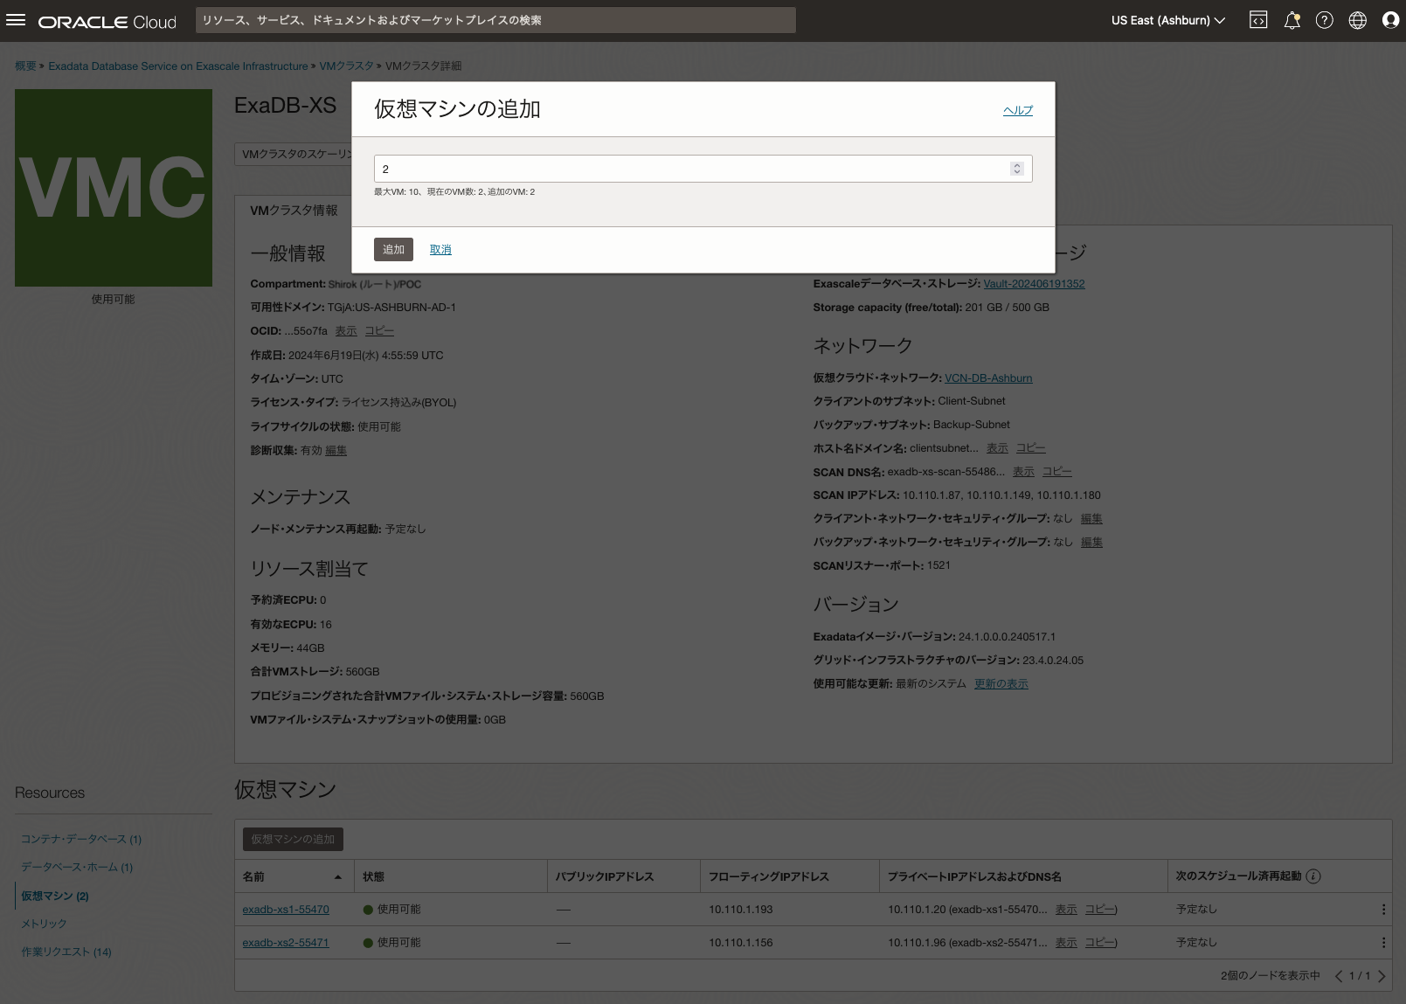Open the ヘルプ link in the dialog
This screenshot has height=1004, width=1406.
coord(1017,110)
